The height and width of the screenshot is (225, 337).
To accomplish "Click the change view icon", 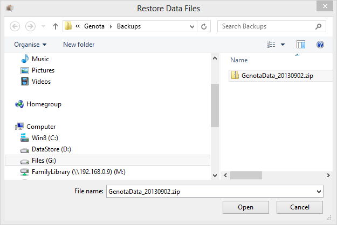I will 272,45.
